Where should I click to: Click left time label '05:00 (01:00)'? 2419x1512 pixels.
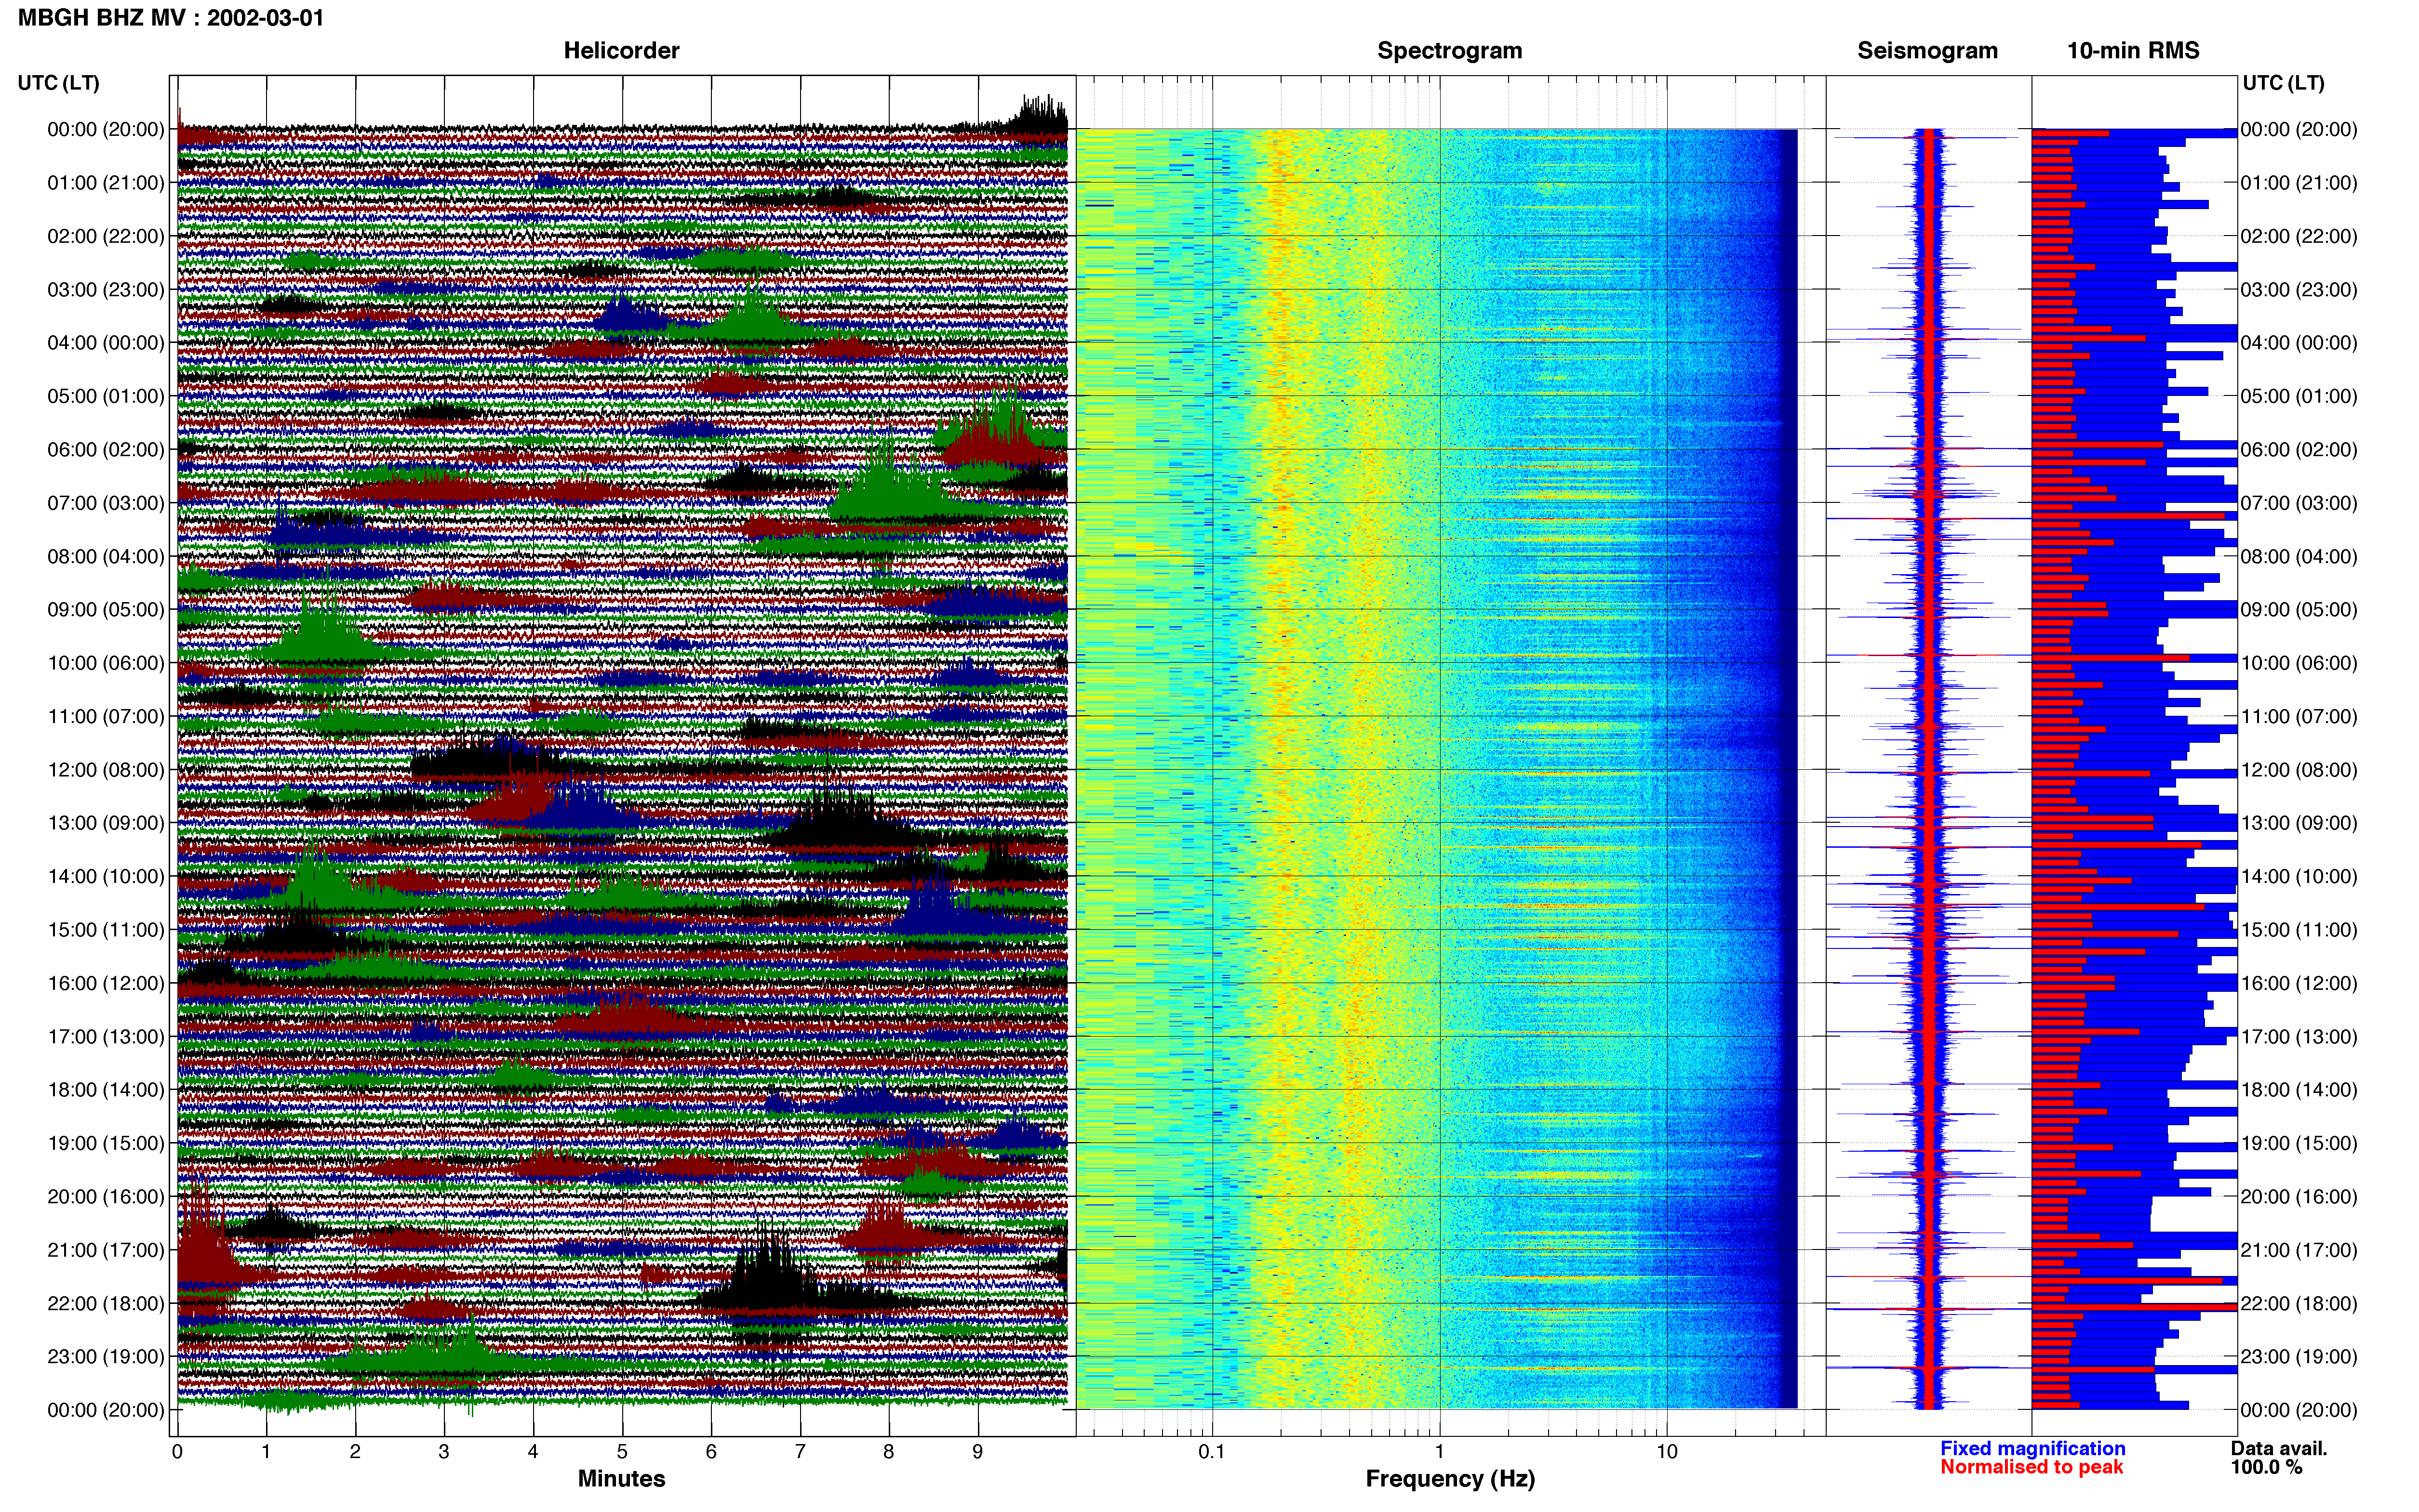click(106, 396)
